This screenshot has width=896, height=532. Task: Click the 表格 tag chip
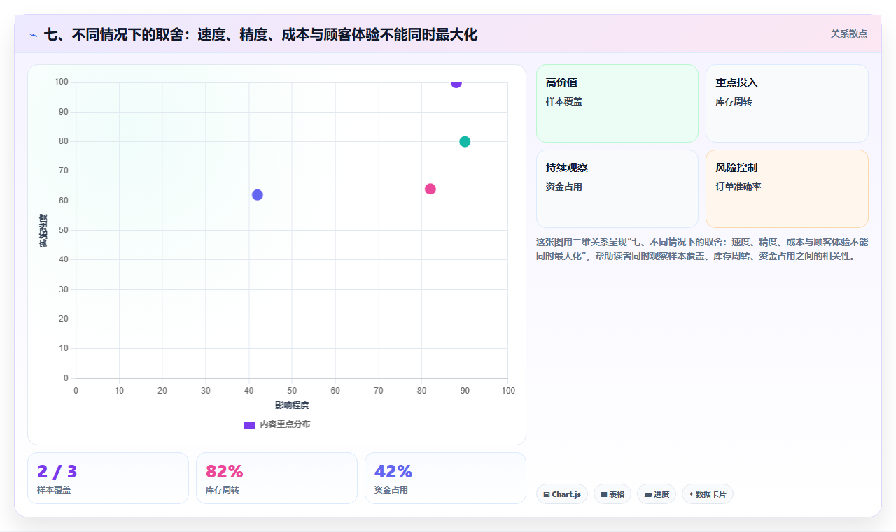[x=612, y=494]
